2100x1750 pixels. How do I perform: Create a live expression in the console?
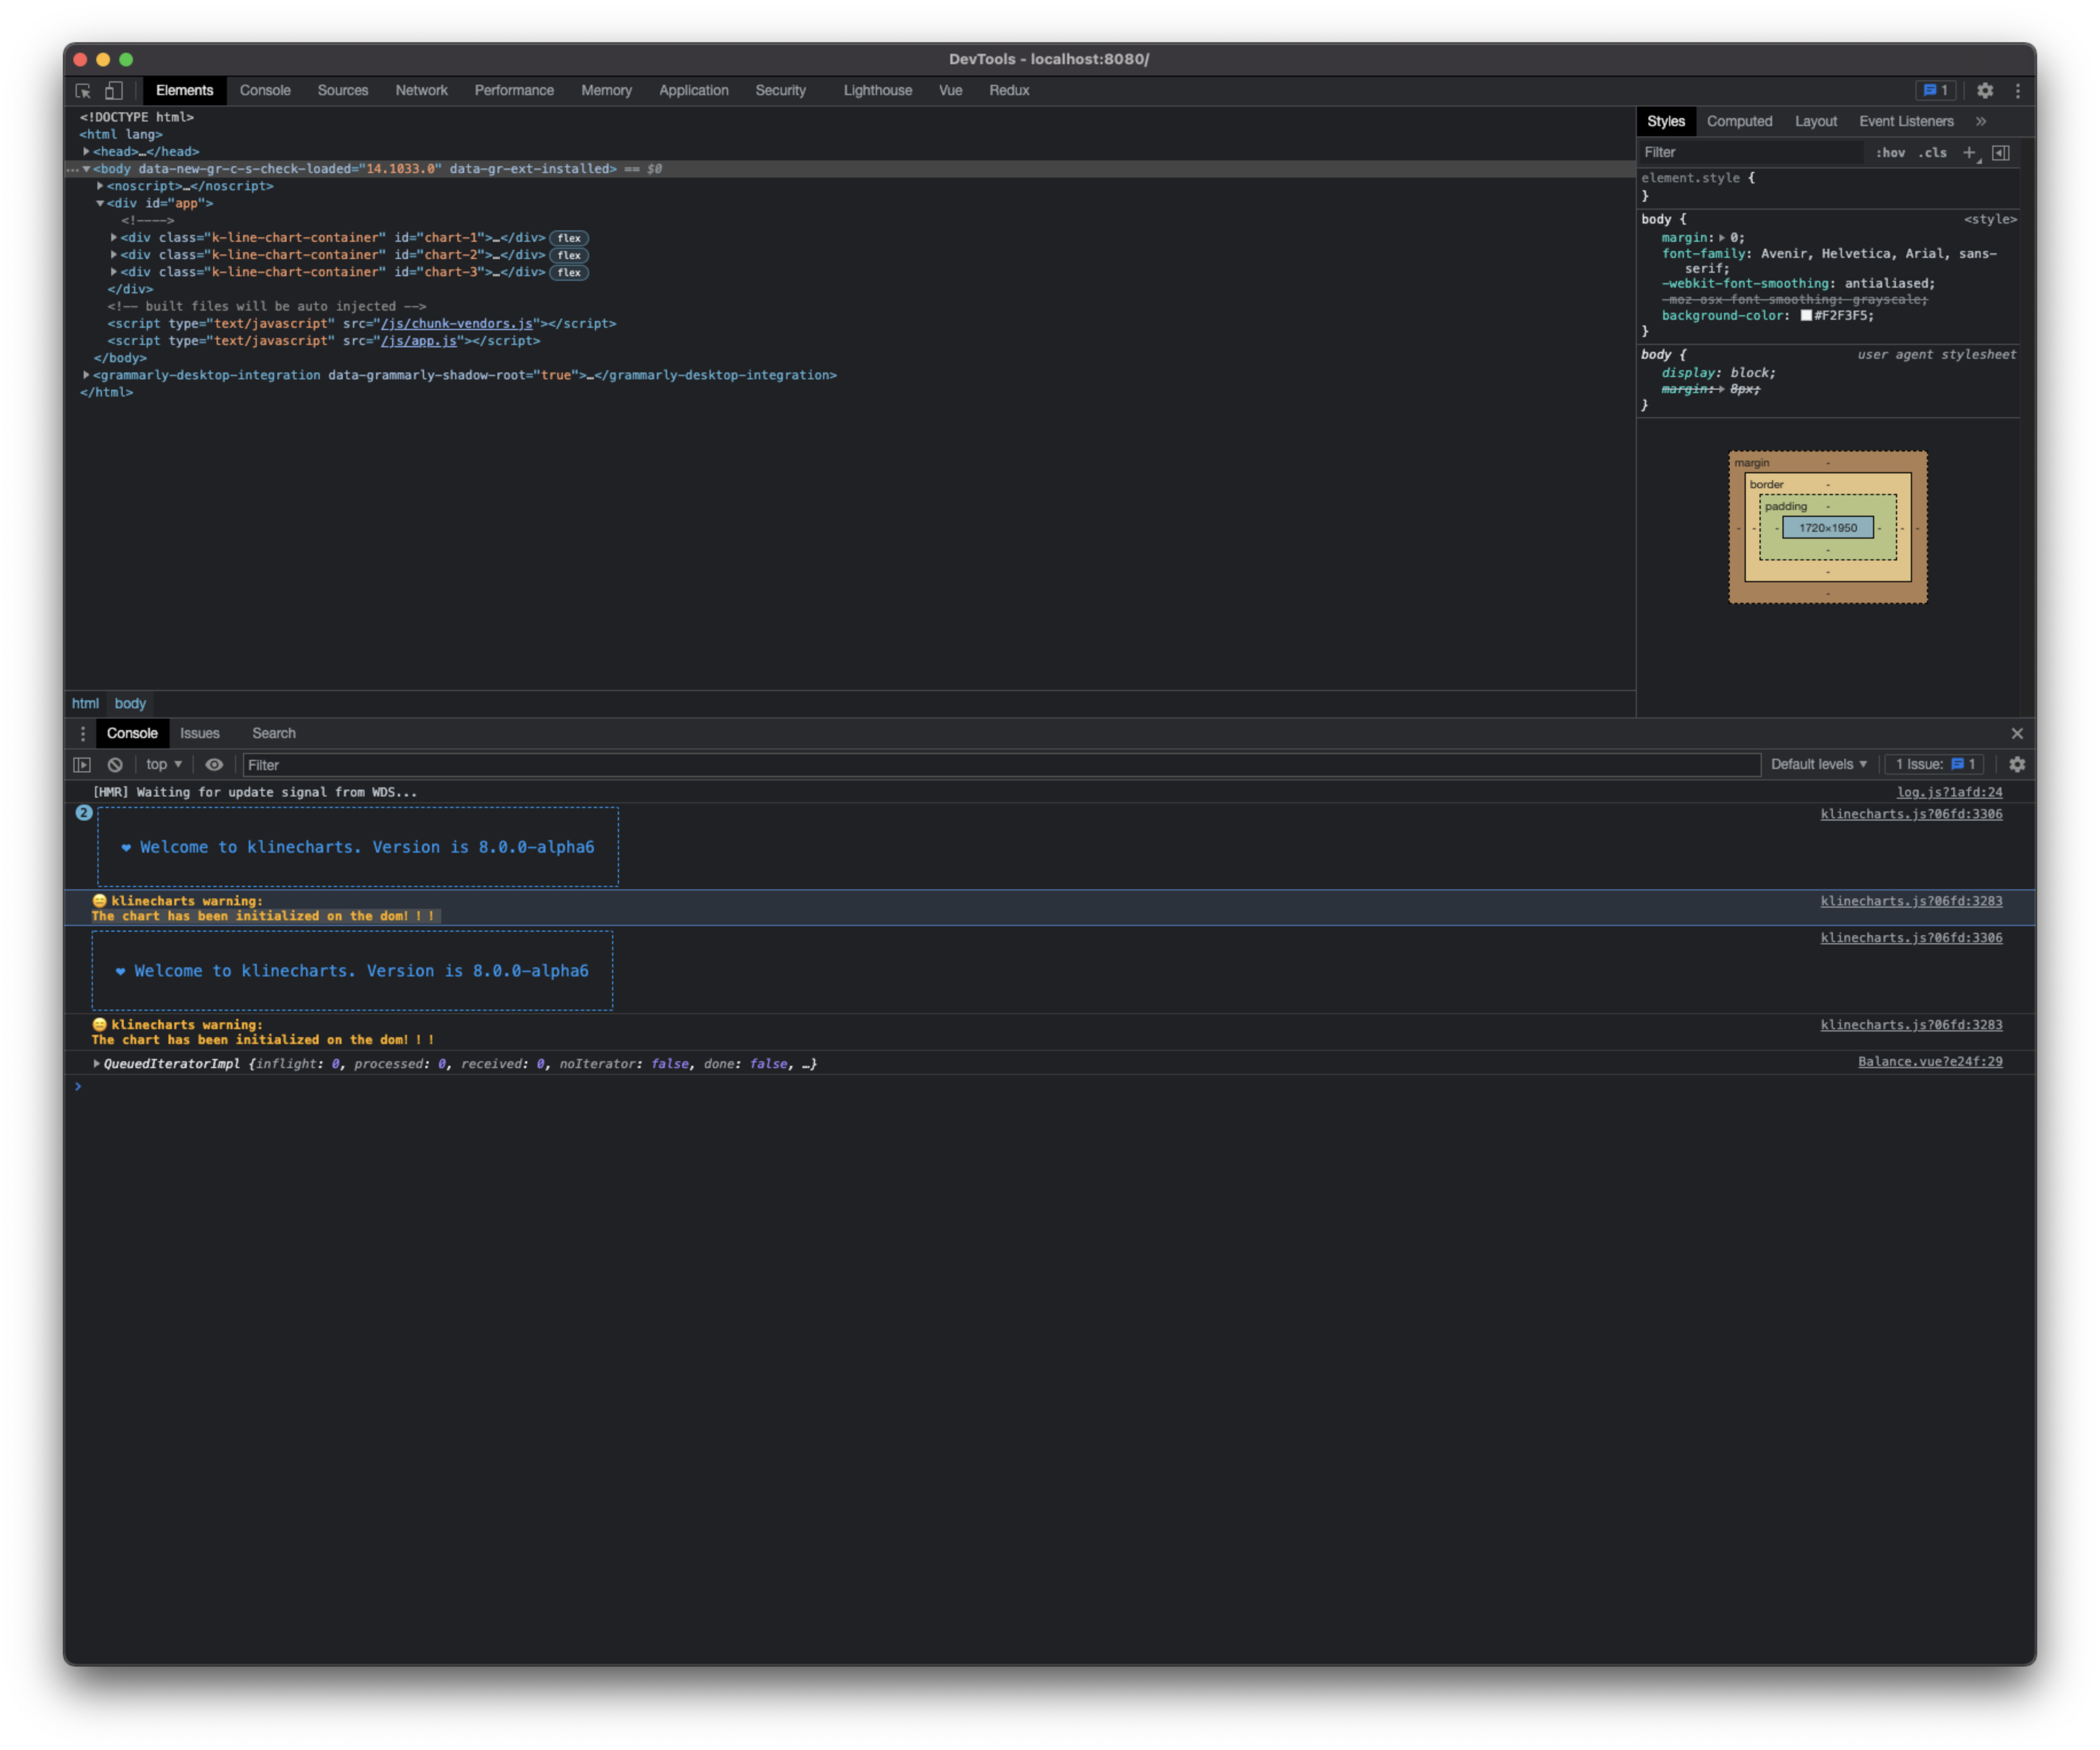[215, 764]
